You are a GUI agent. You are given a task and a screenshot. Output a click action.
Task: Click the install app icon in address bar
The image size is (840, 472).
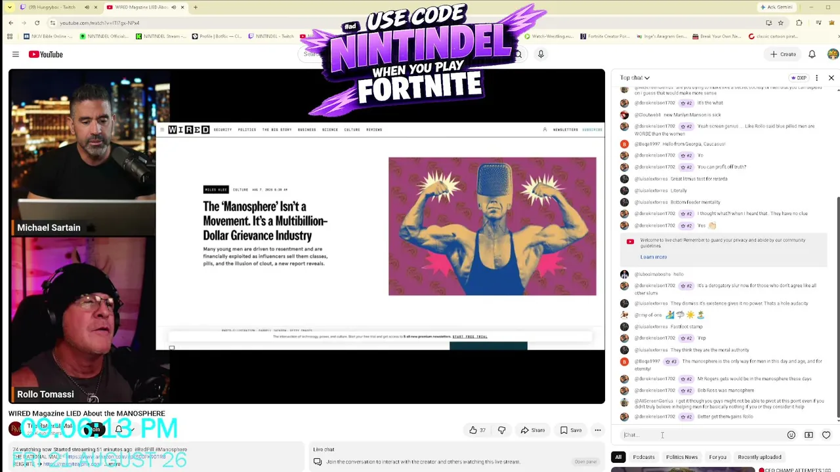[768, 23]
